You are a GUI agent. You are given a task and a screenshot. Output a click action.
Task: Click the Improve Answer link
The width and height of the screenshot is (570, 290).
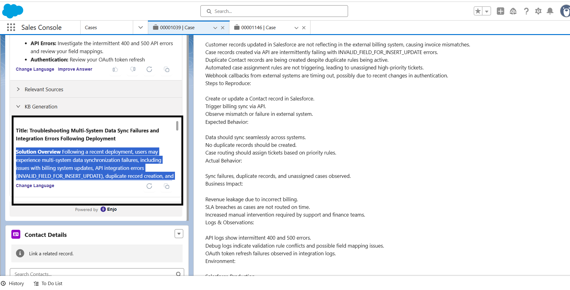click(x=75, y=69)
